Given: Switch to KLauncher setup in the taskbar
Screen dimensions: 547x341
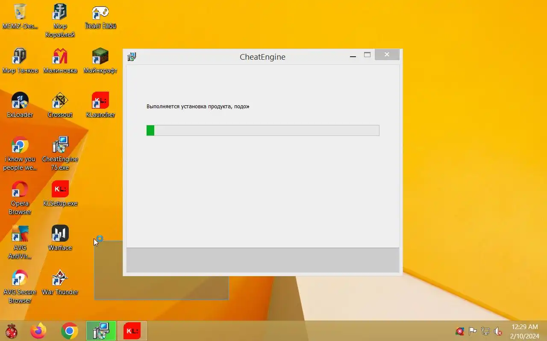Looking at the screenshot, I should pos(132,331).
